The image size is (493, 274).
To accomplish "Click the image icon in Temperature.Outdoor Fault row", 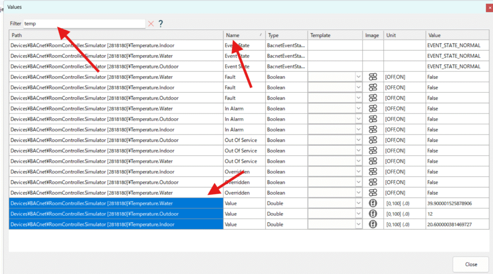I will (x=373, y=98).
